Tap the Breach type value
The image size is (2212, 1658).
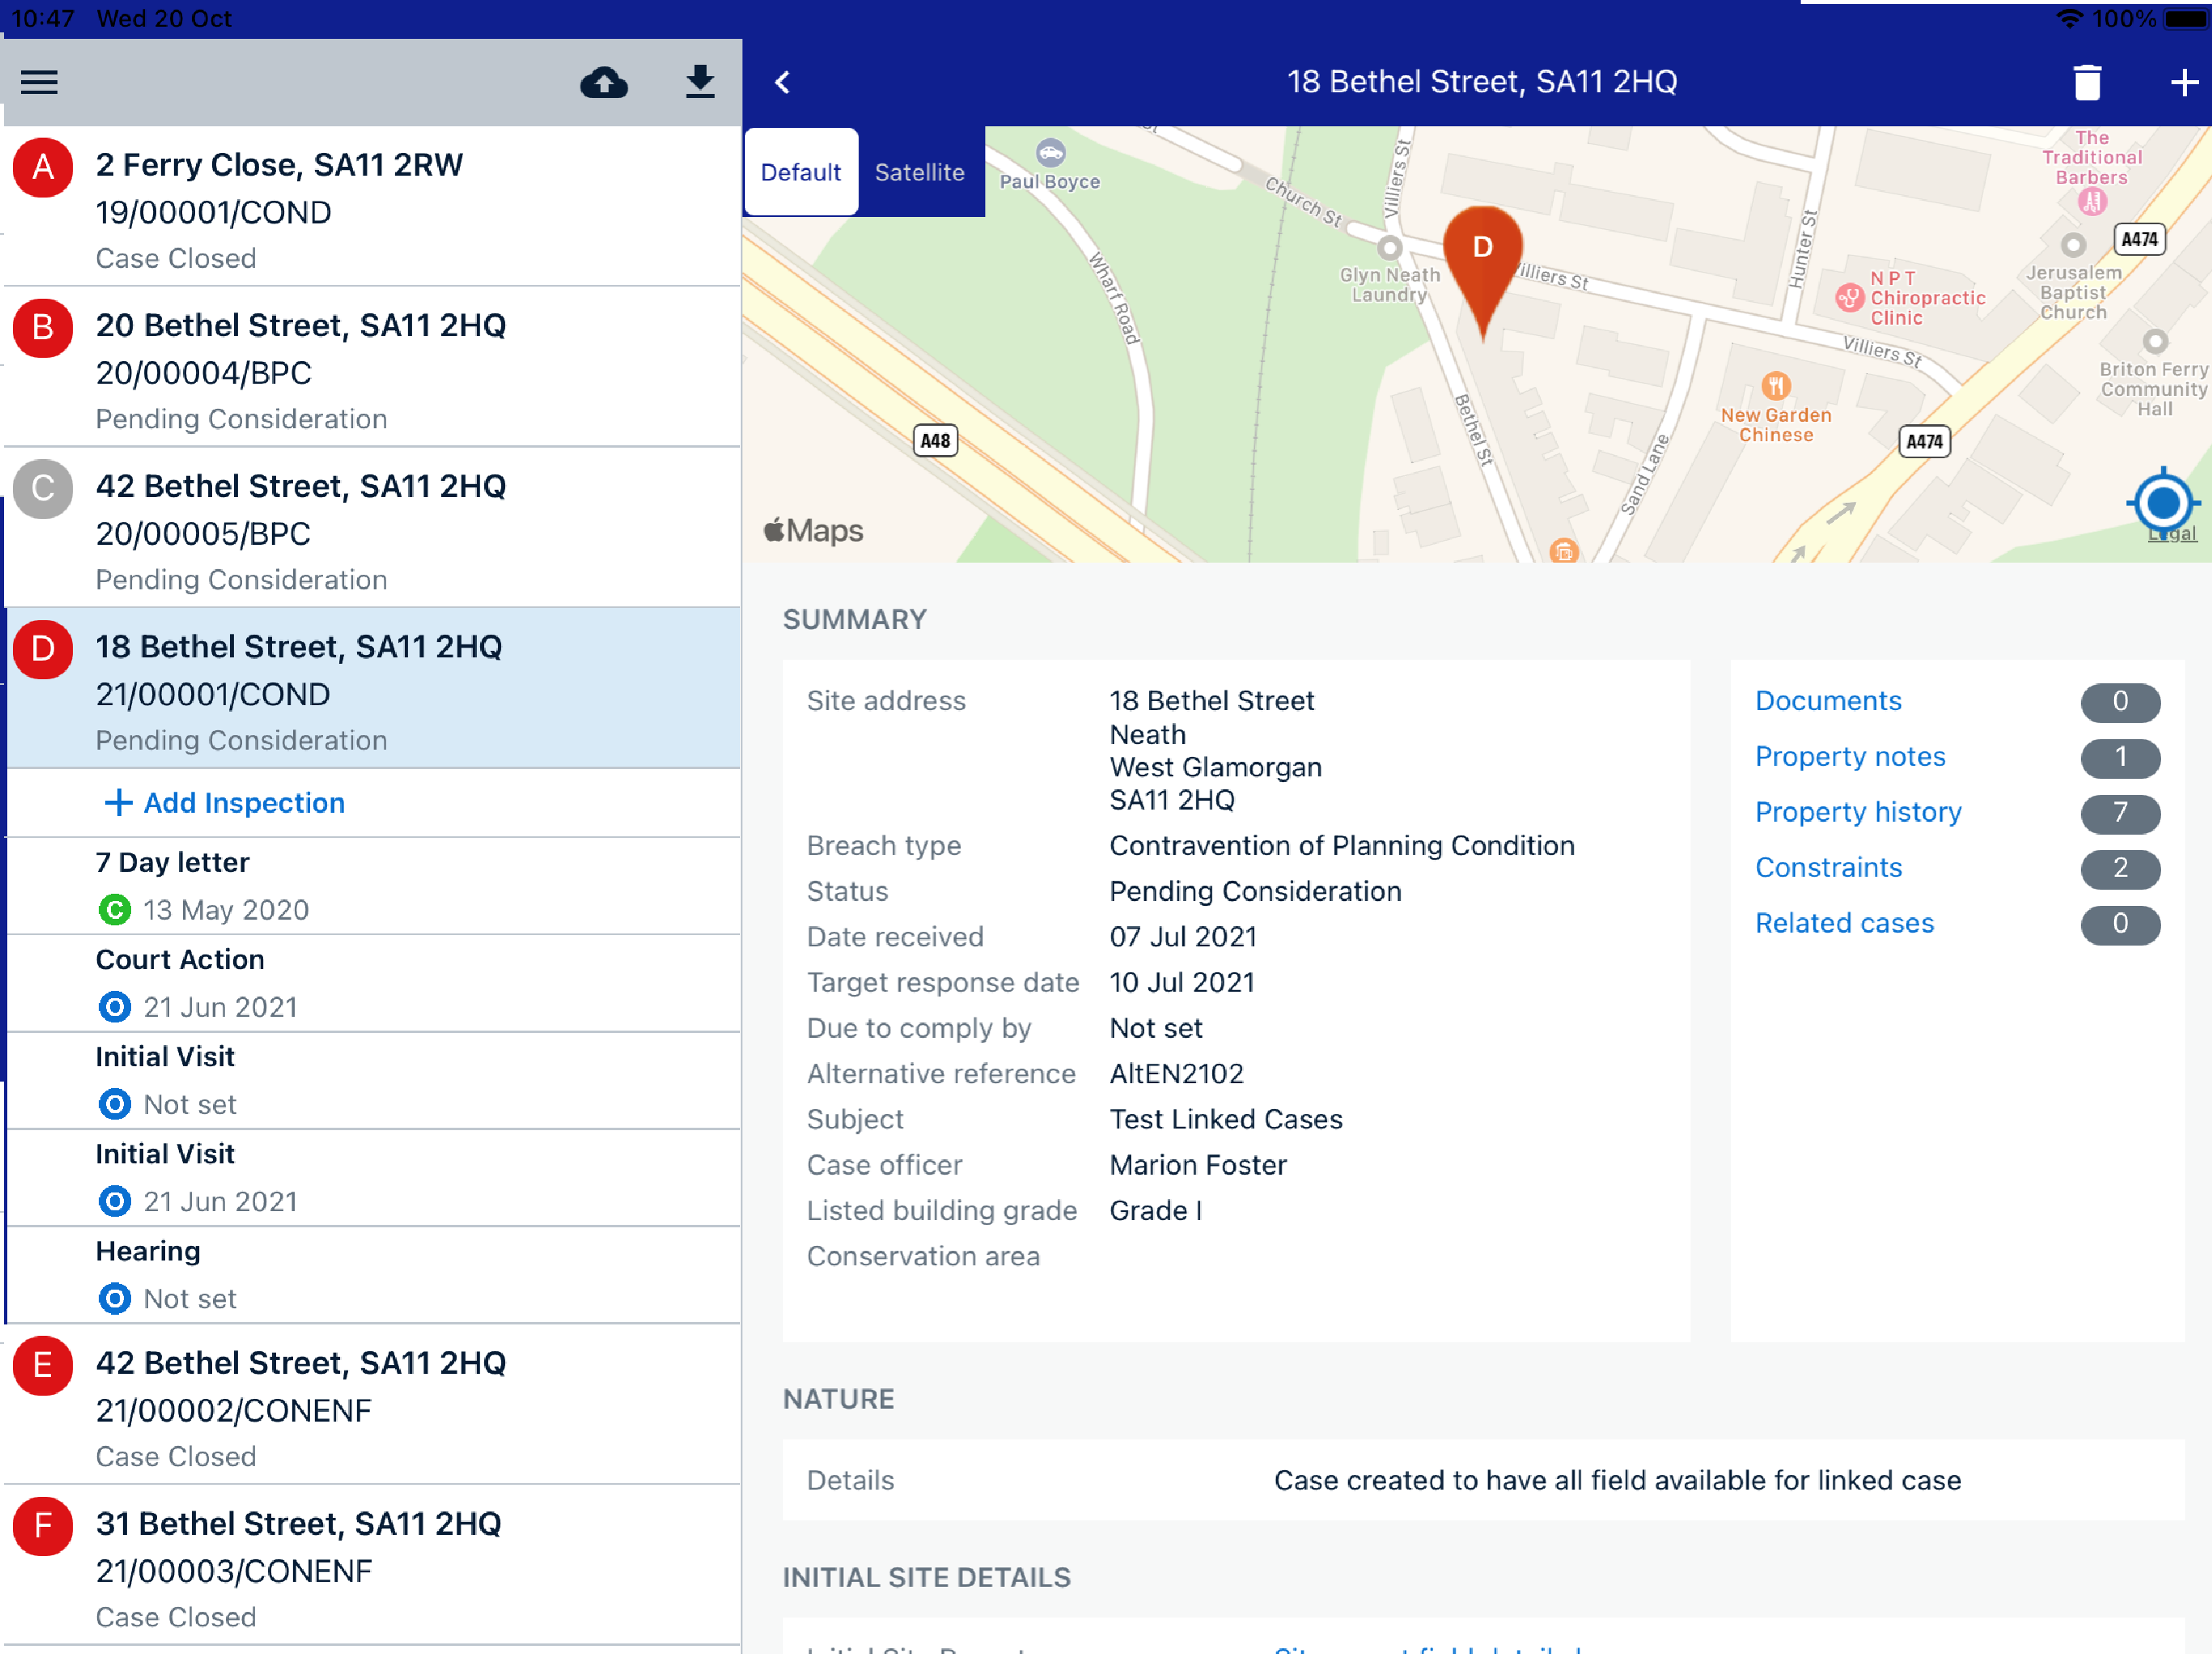[x=1341, y=847]
